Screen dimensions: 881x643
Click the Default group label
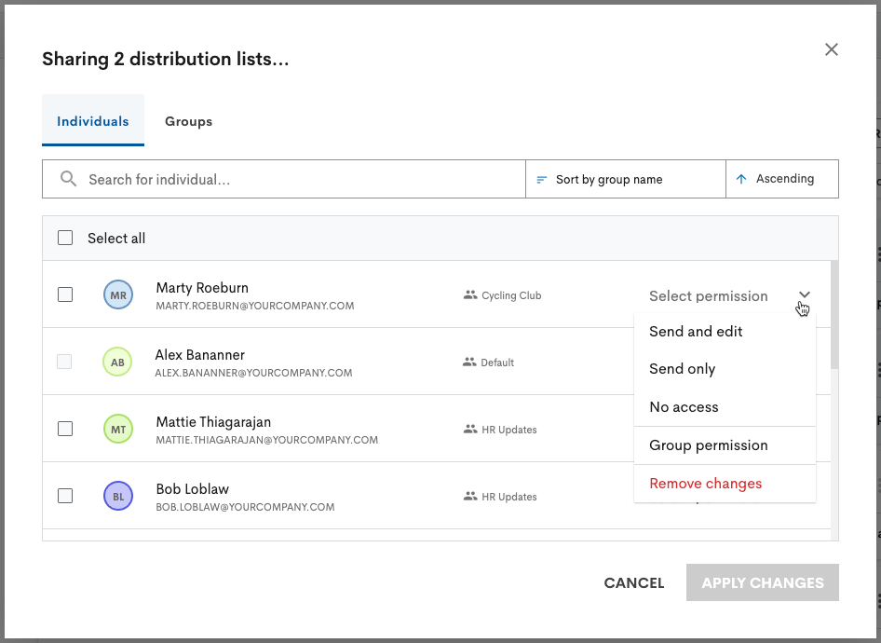[497, 363]
